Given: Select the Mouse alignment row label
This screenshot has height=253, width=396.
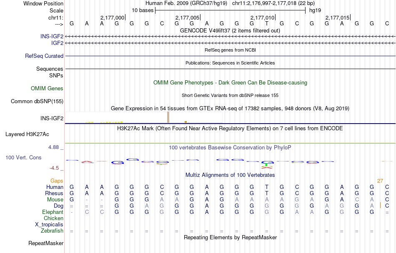Looking at the screenshot, I should [55, 200].
